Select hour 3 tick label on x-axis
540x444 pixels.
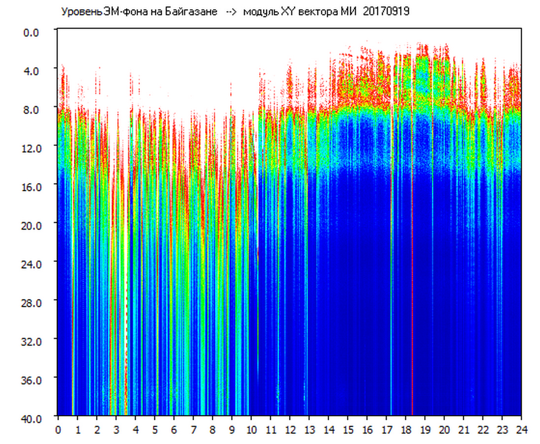[x=116, y=430]
